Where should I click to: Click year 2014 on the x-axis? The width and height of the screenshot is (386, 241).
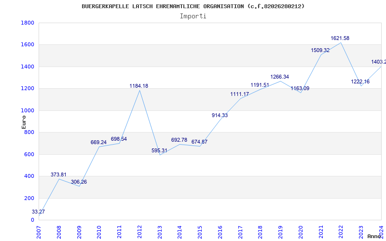[179, 232]
